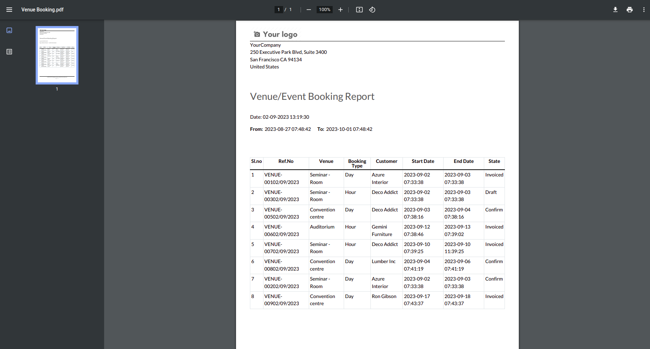Click the Your logo placeholder
This screenshot has height=349, width=650.
point(275,34)
